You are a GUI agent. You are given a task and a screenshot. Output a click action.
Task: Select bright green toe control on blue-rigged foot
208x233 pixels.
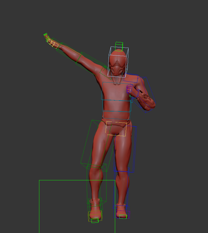click(x=123, y=217)
